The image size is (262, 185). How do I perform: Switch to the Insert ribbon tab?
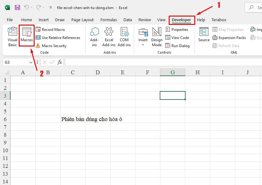[x=44, y=20]
